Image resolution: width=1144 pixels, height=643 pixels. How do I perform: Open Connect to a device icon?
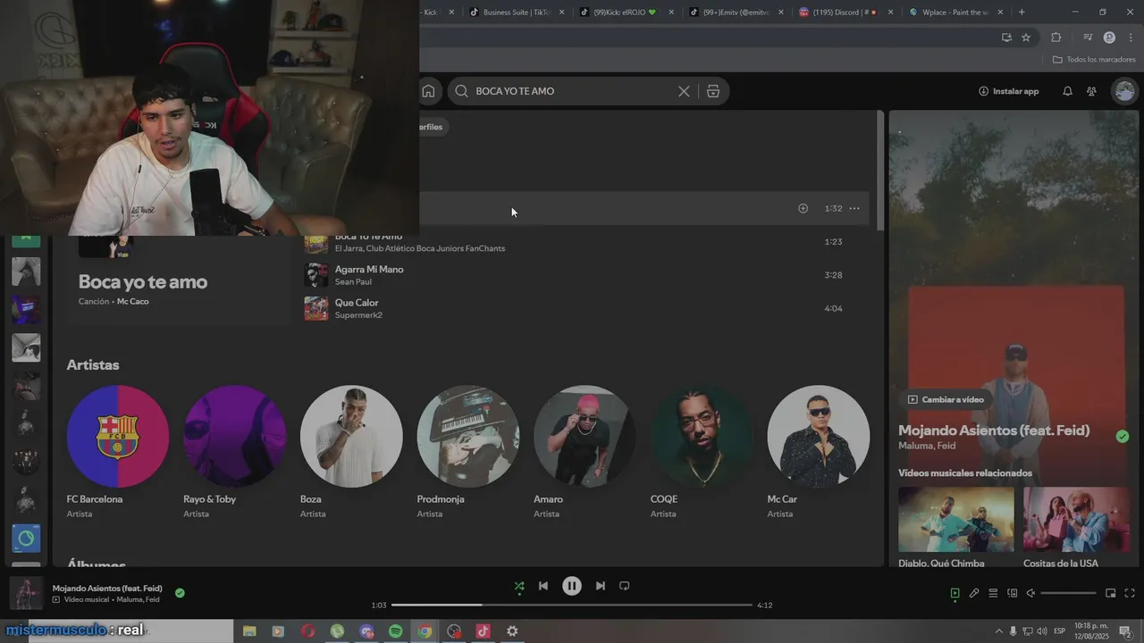pyautogui.click(x=1013, y=593)
